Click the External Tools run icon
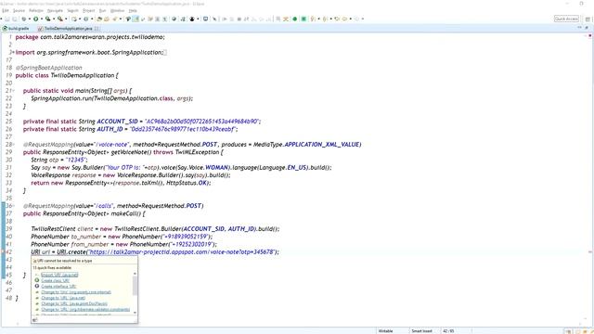The image size is (594, 334). click(59, 19)
